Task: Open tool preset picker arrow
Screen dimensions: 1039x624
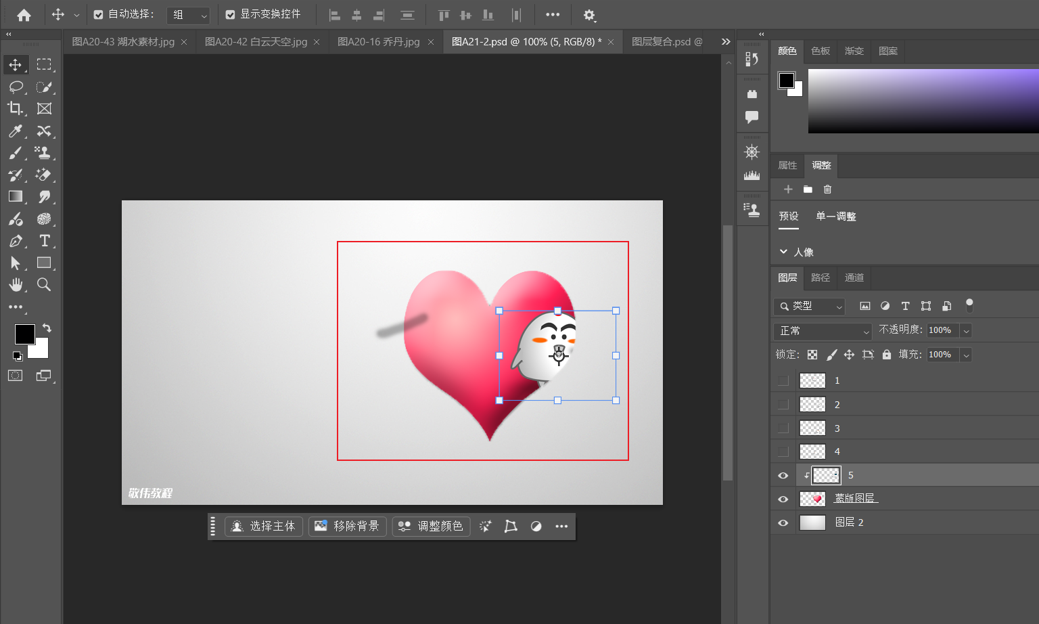Action: pos(76,15)
